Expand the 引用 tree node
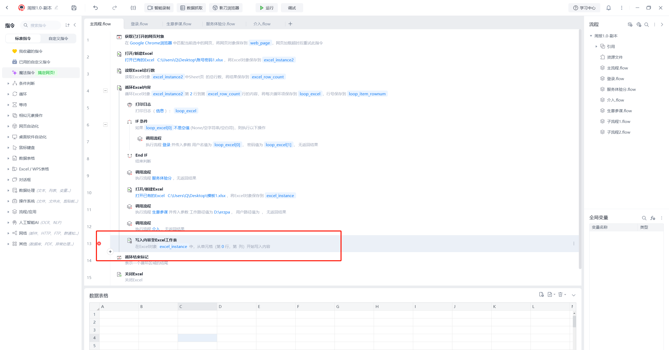 coord(596,46)
